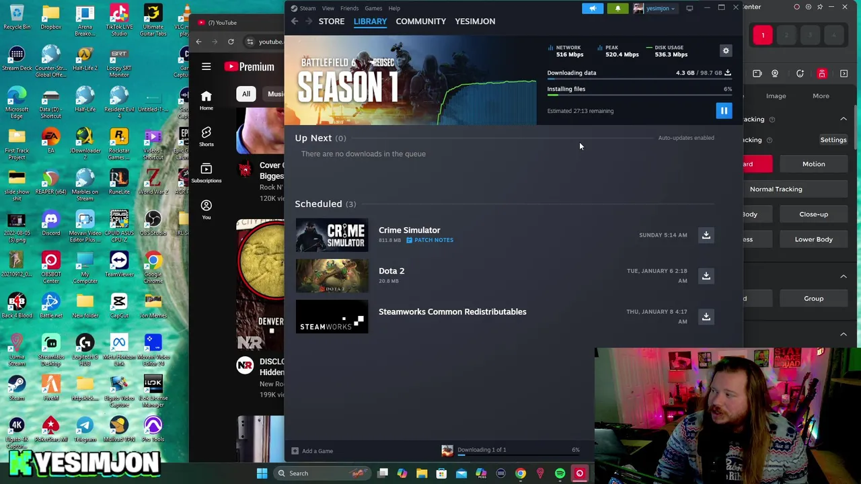
Task: Open the YouTube You section
Action: (207, 210)
